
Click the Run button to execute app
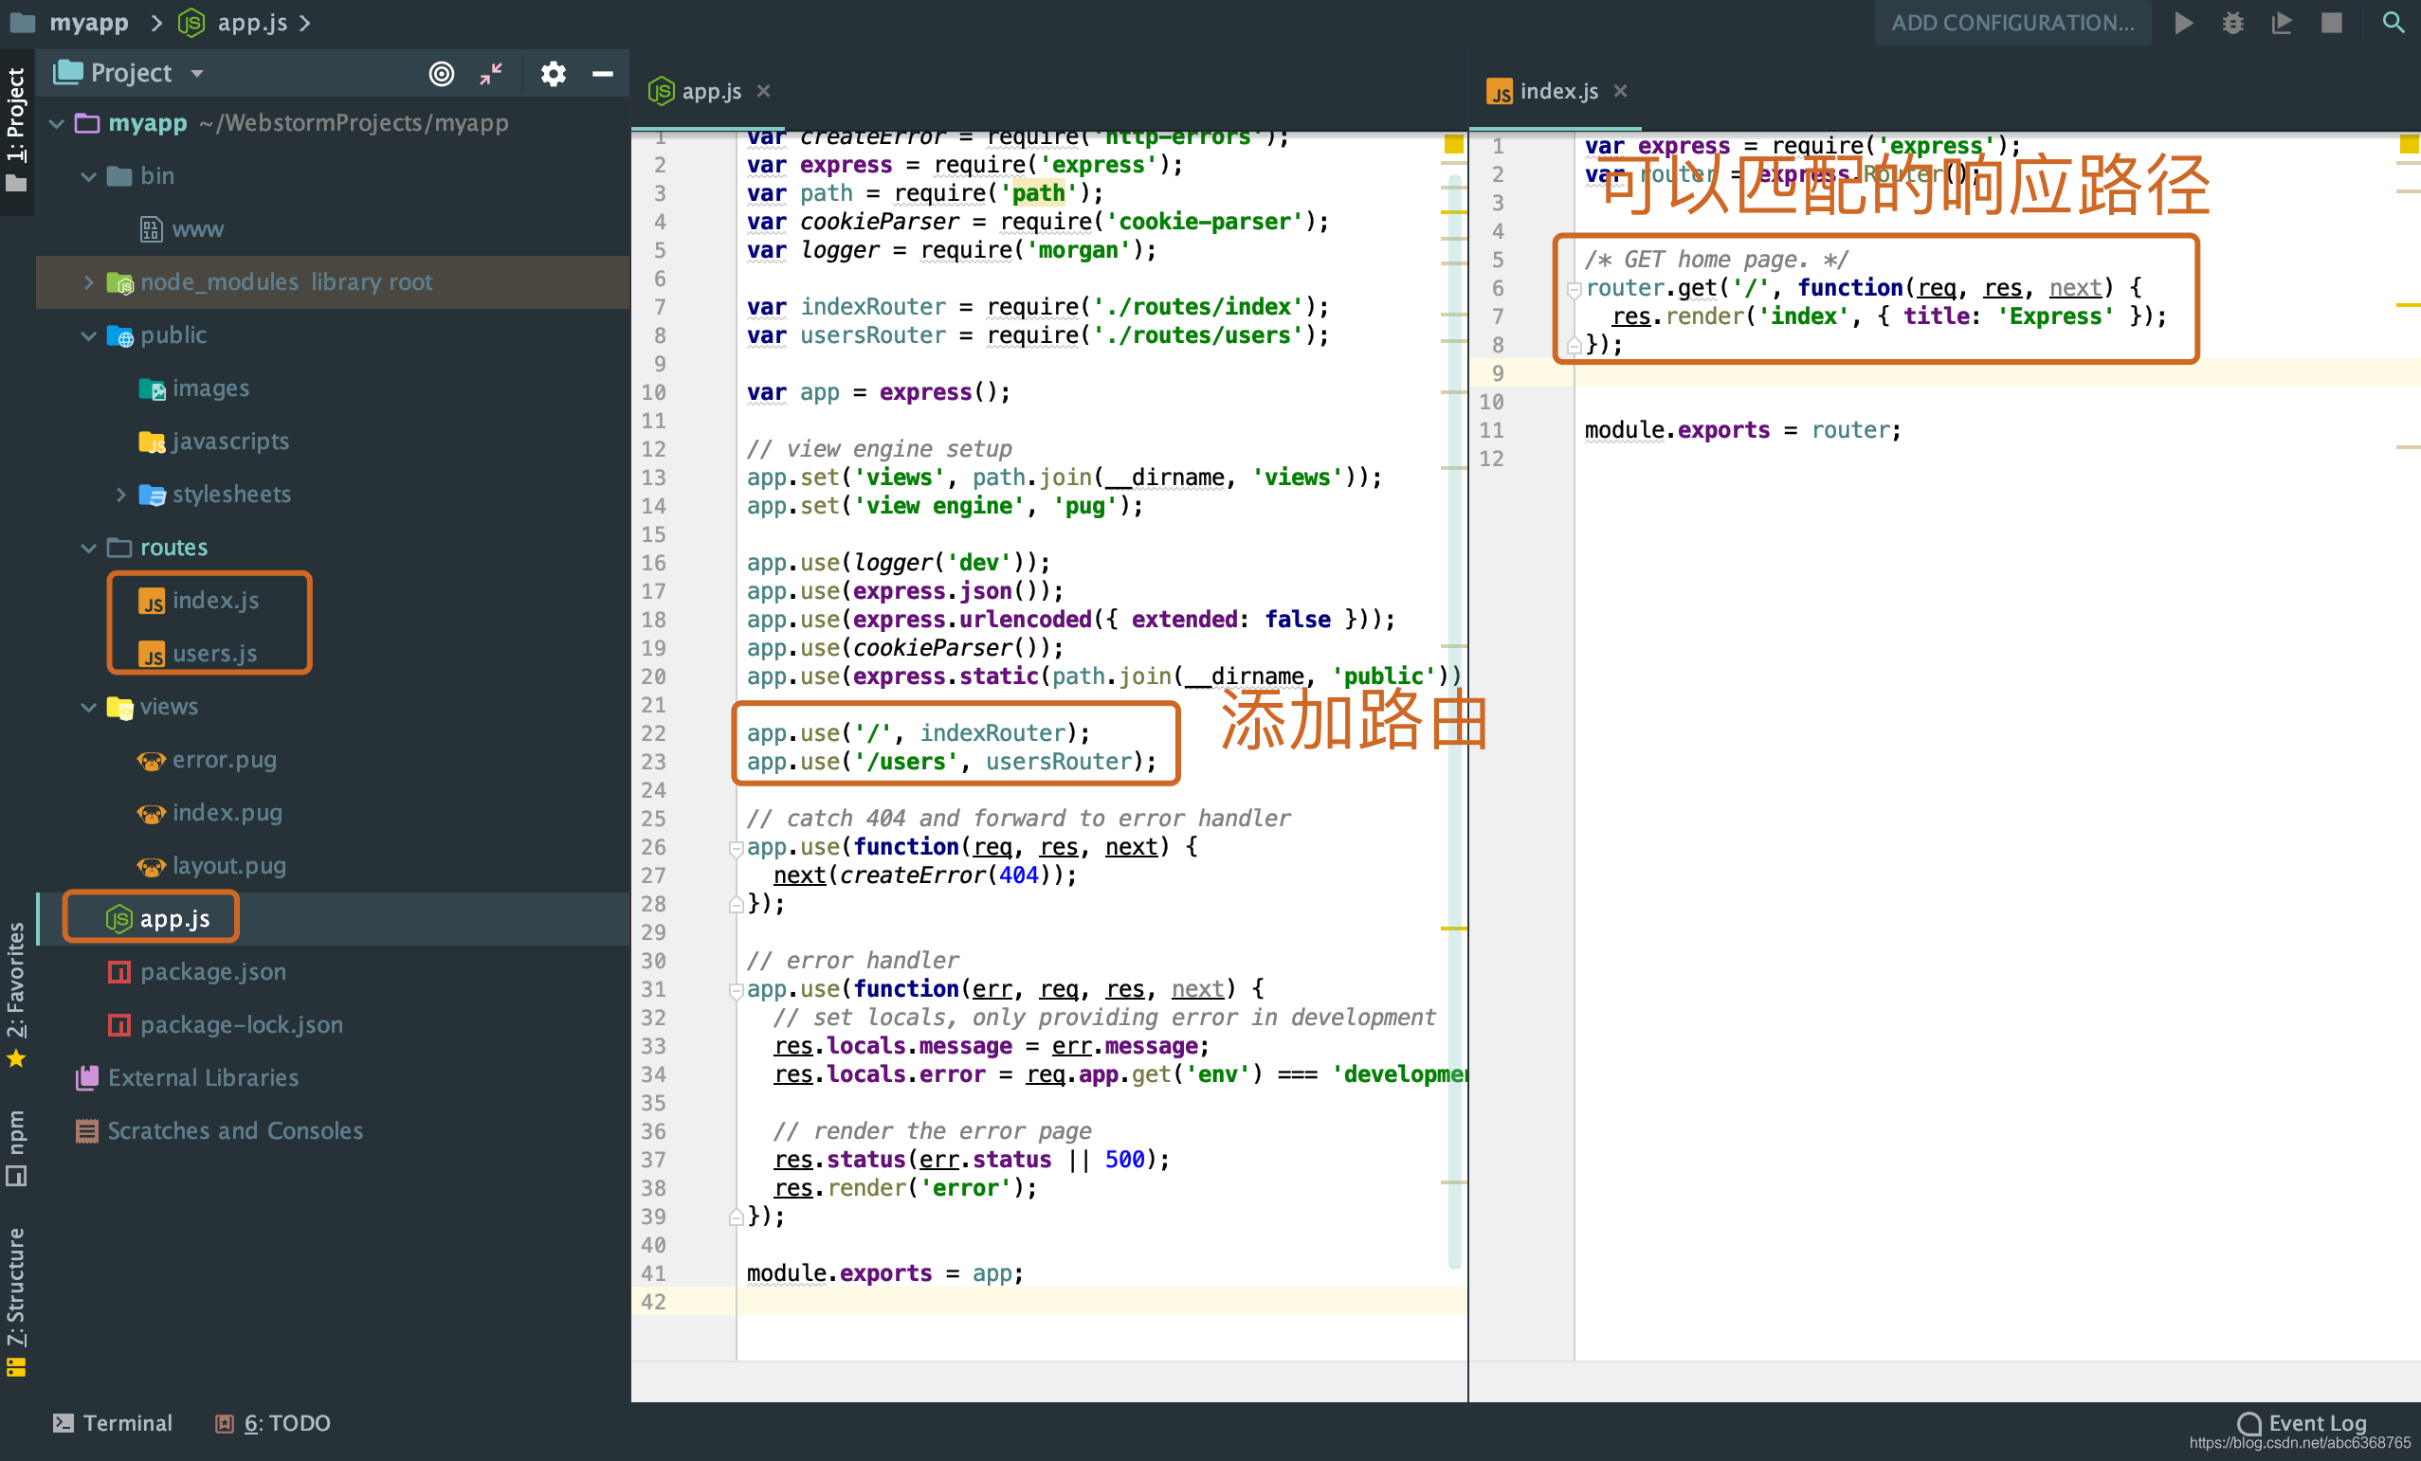2180,23
